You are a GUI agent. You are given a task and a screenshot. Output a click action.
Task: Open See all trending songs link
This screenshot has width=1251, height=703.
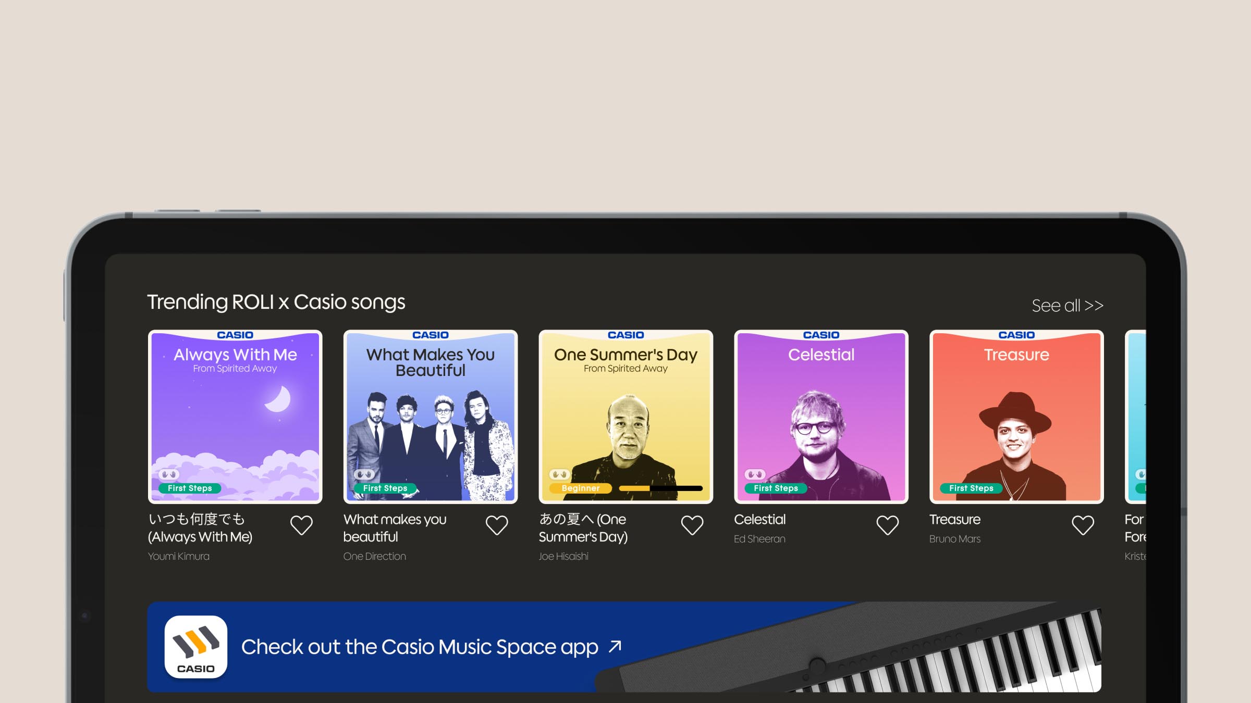point(1068,306)
